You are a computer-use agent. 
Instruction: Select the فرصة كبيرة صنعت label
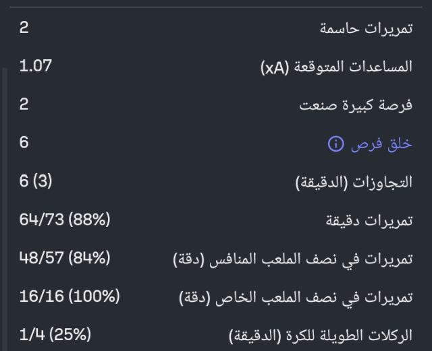tap(356, 106)
